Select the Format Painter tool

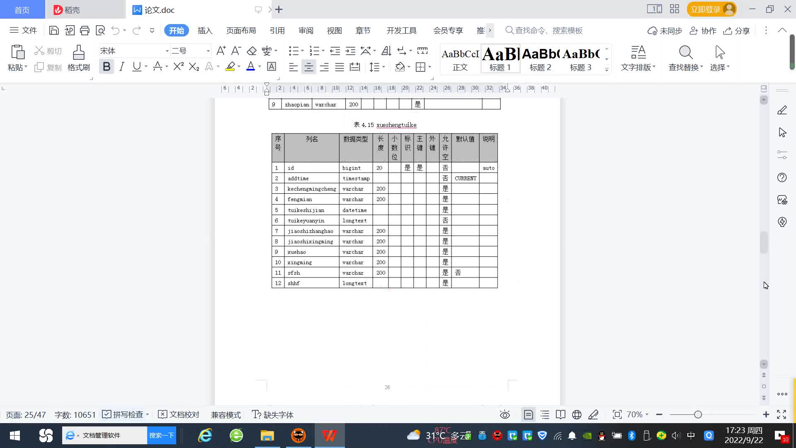pos(79,58)
